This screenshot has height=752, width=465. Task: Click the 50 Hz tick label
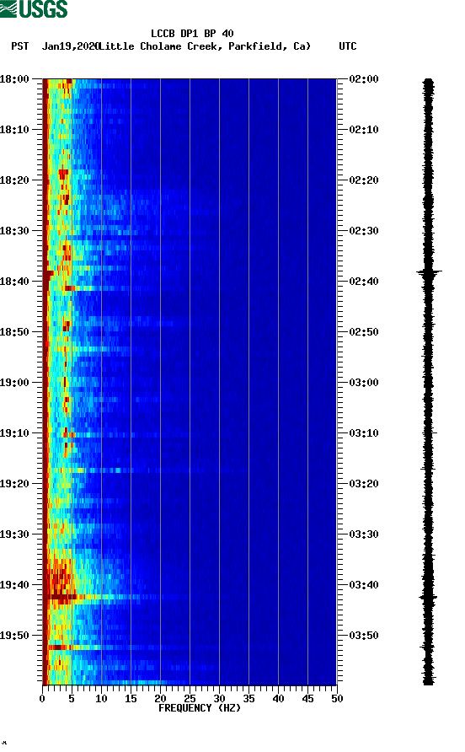tap(337, 699)
